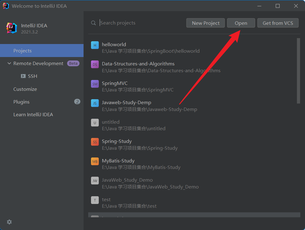Image resolution: width=305 pixels, height=230 pixels.
Task: Click the search magnifier icon
Action: (x=93, y=23)
